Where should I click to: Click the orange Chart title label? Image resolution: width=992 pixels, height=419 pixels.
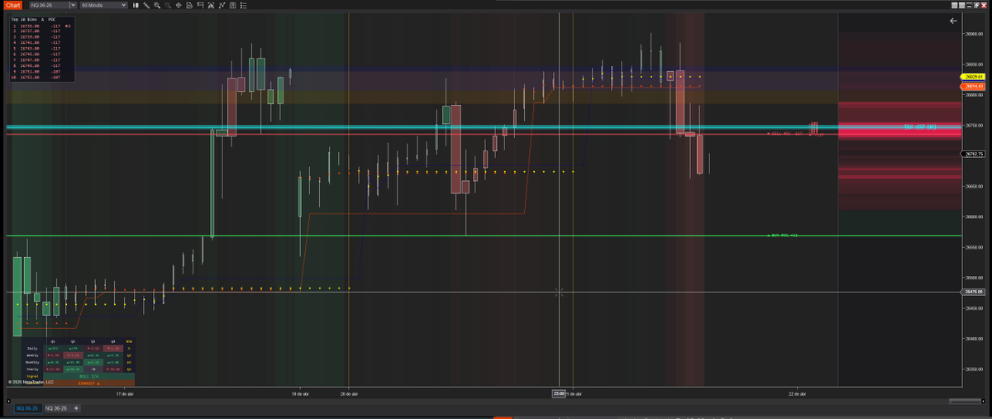coord(13,5)
